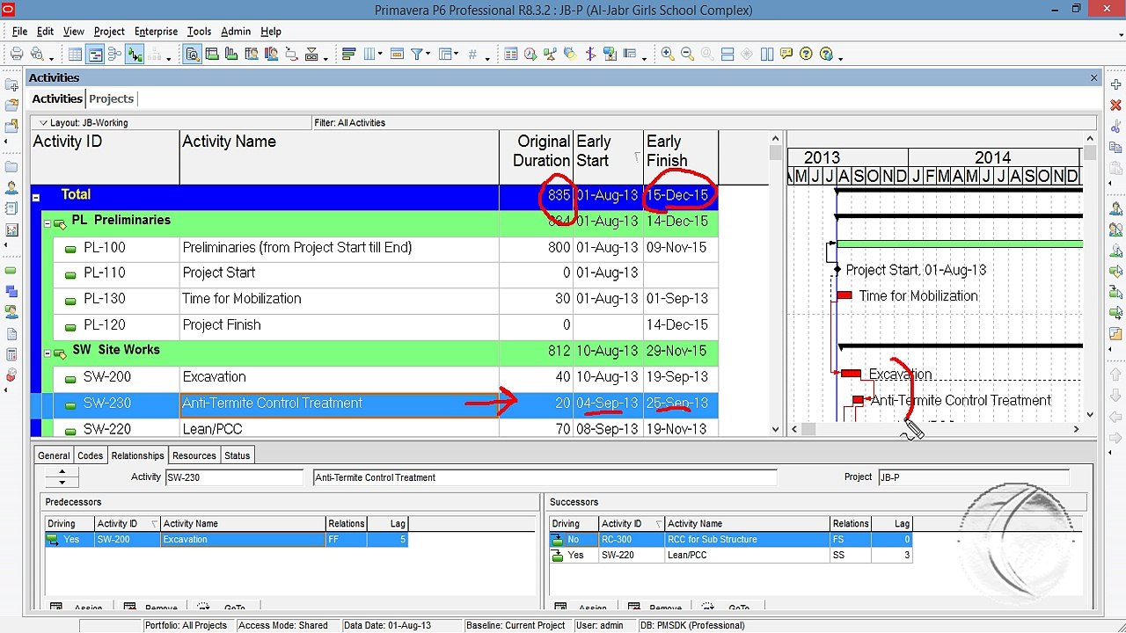Open the Layout JB-Working options dropdown

point(42,123)
